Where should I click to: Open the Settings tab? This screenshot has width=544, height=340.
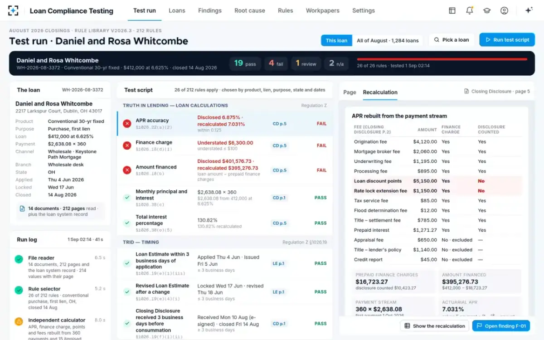[x=364, y=10]
